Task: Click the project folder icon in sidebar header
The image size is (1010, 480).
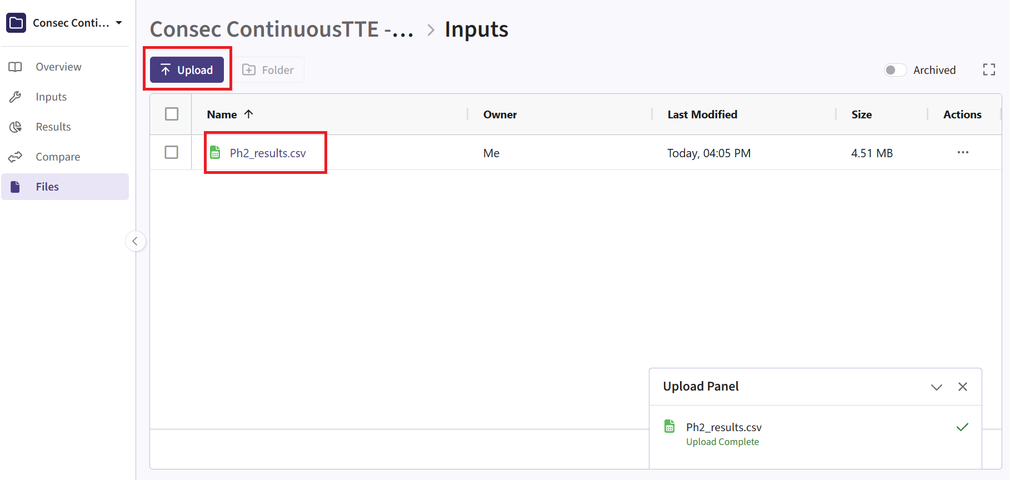Action: click(x=16, y=23)
